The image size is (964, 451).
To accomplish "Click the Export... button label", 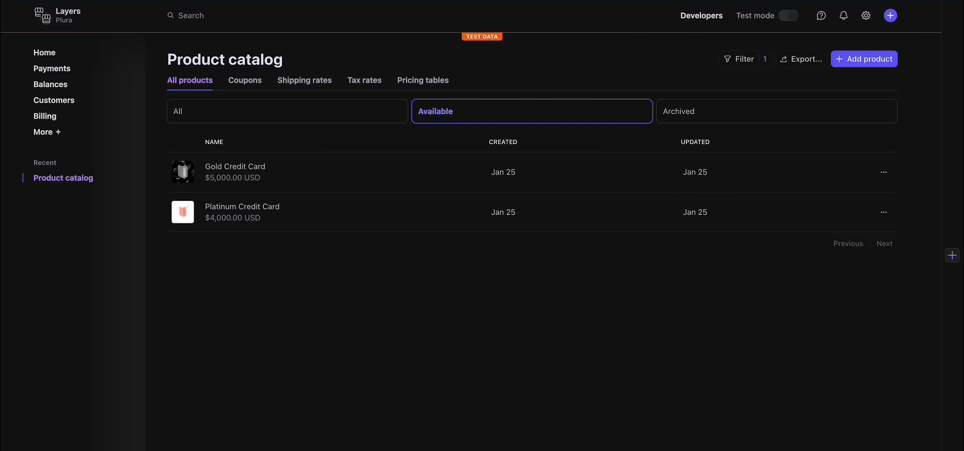I will [x=807, y=59].
